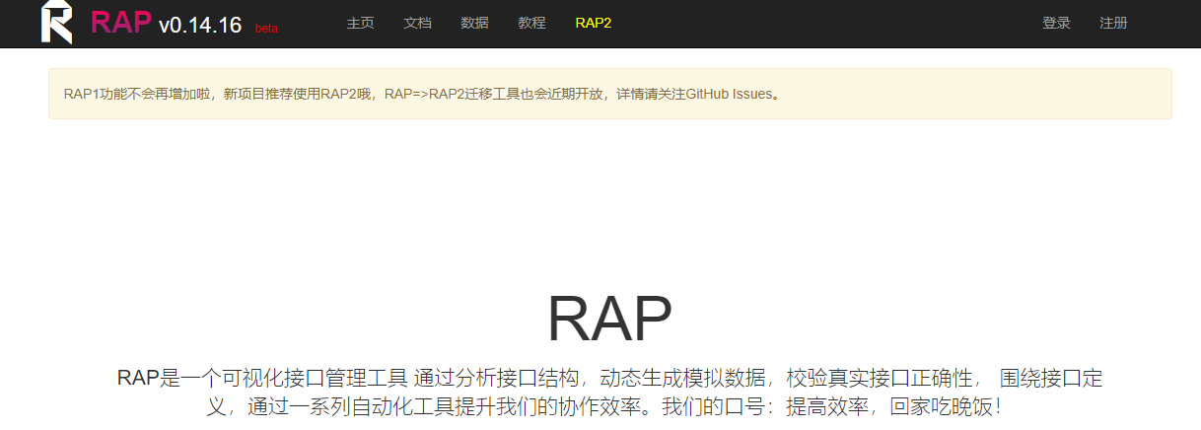Click the v0.14.16 version text
Screen dimensions: 1201x430
(200, 25)
